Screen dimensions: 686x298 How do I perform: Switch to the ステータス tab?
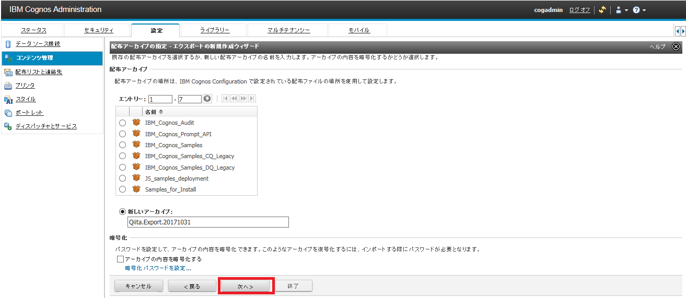[33, 30]
